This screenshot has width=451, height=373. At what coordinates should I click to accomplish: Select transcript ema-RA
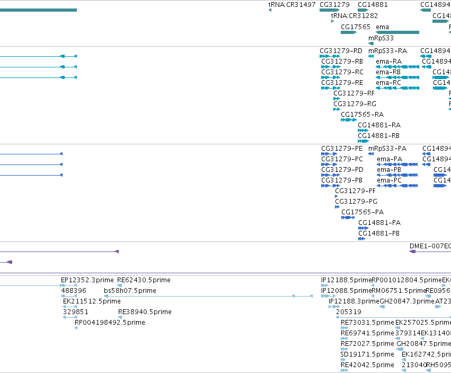388,62
